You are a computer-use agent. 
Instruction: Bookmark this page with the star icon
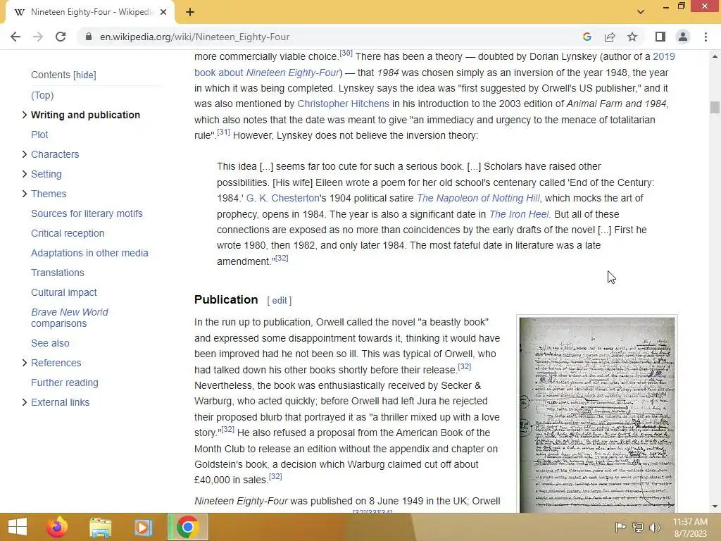(632, 37)
